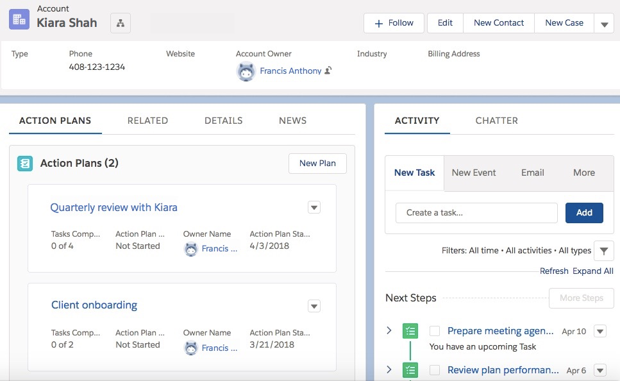The height and width of the screenshot is (381, 620).
Task: Open the Quarterly review with Kiara dropdown menu
Action: coord(314,207)
